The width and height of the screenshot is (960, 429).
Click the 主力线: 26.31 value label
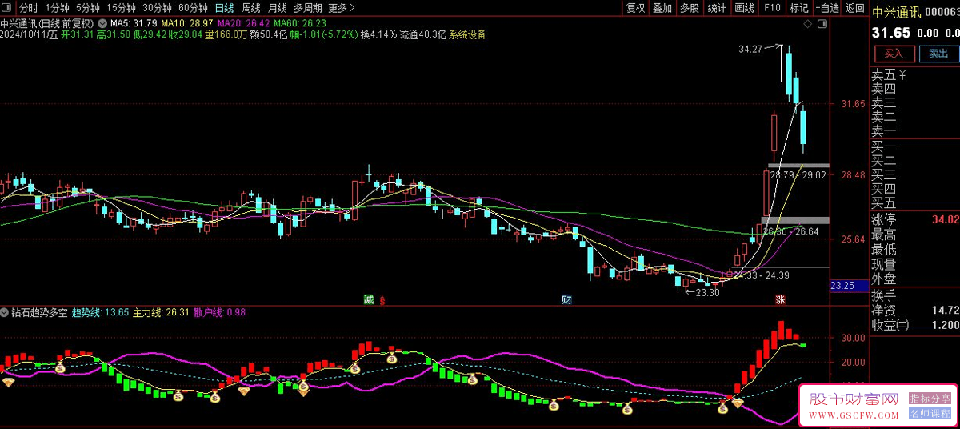[x=161, y=312]
